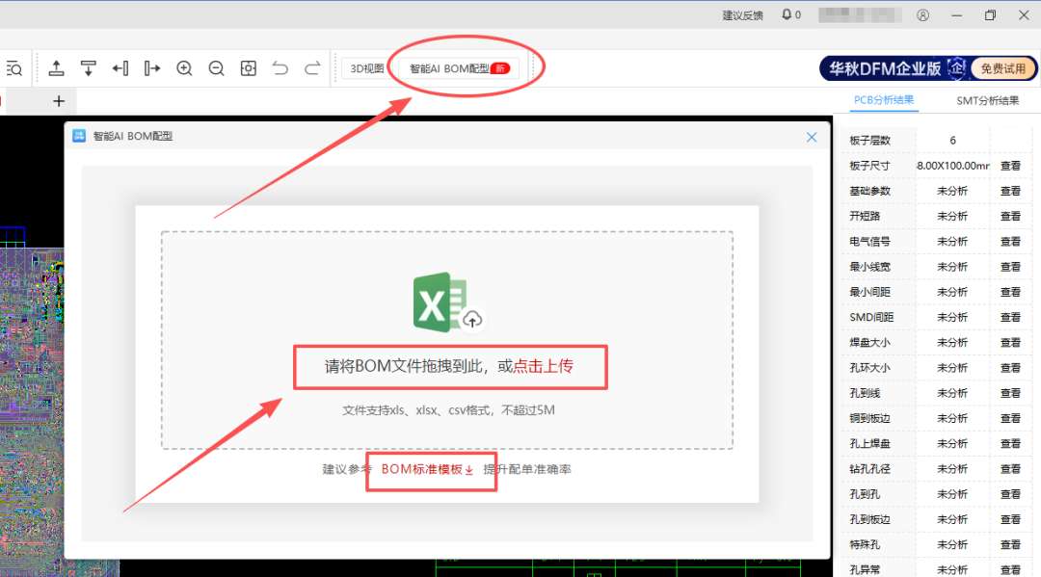This screenshot has width=1041, height=577.
Task: Click 查看 for 孔到板边
Action: pos(1010,519)
